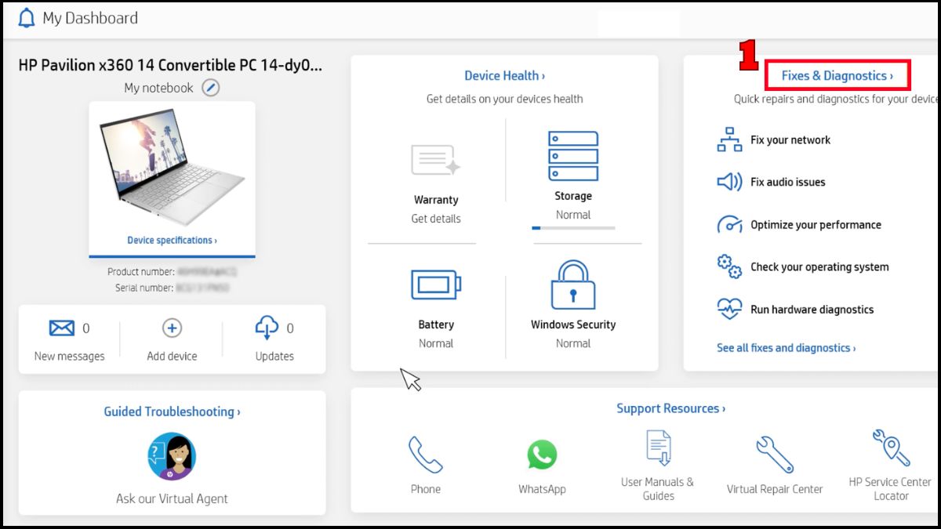Viewport: 941px width, 529px height.
Task: Select Check your operating system text
Action: click(x=819, y=266)
